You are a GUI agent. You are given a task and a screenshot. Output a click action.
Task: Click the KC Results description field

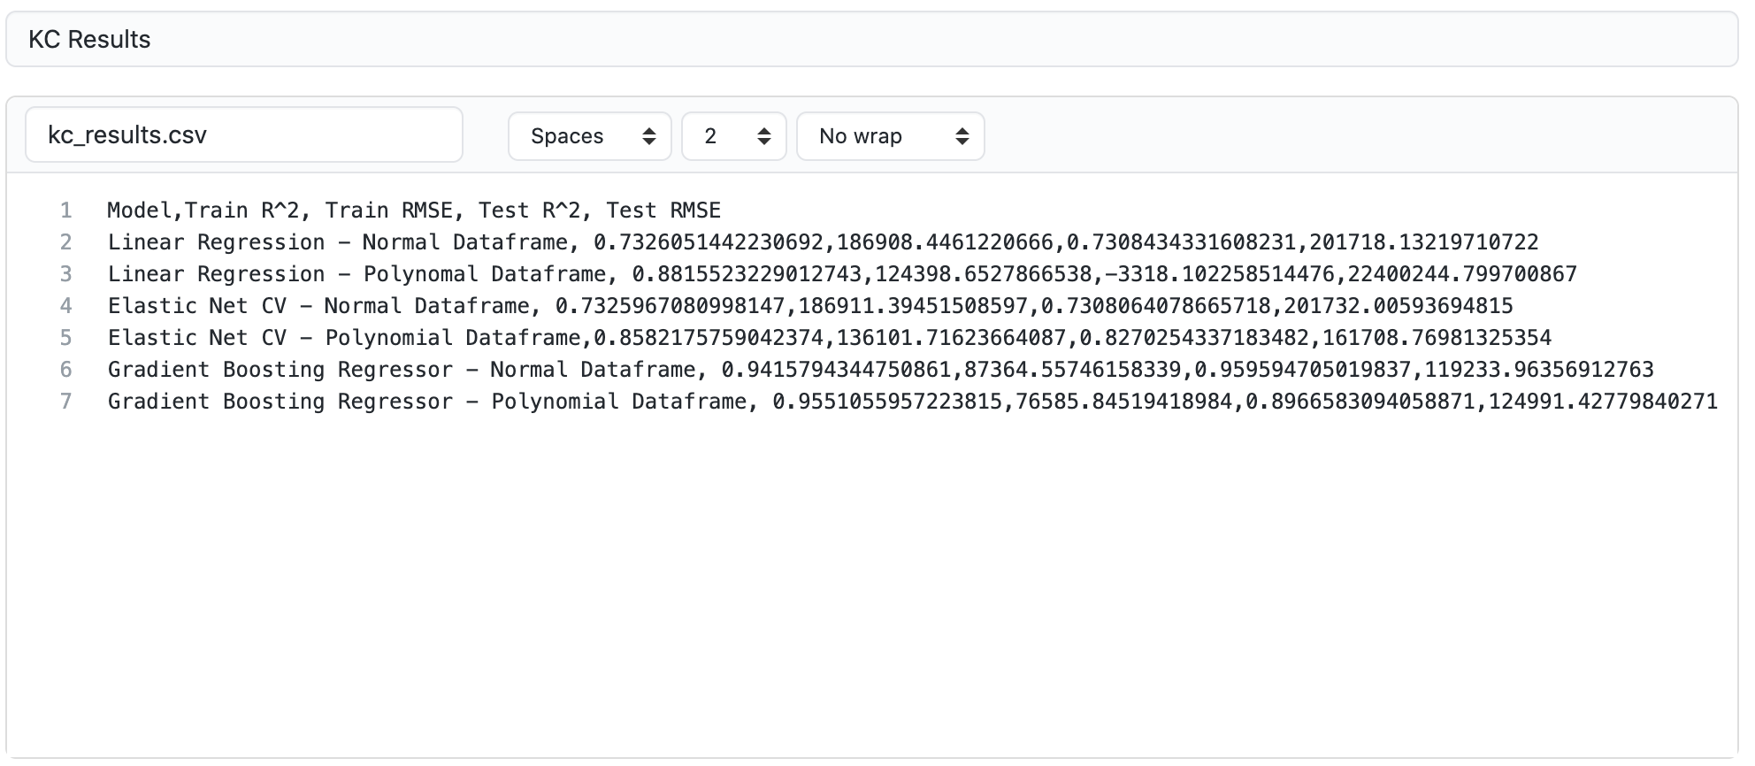tap(871, 40)
